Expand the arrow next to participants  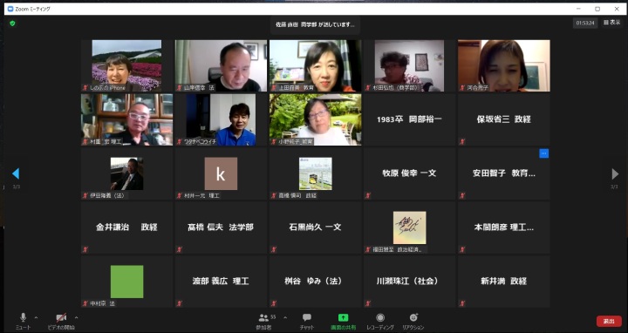click(285, 318)
